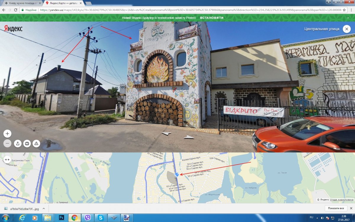Zoom out with the minus button

coord(8,144)
